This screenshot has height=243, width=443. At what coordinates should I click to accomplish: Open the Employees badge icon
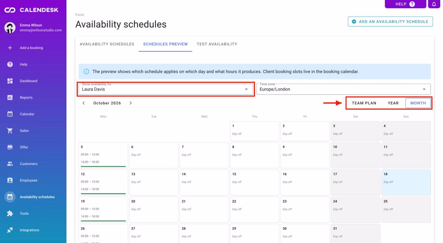[10, 180]
